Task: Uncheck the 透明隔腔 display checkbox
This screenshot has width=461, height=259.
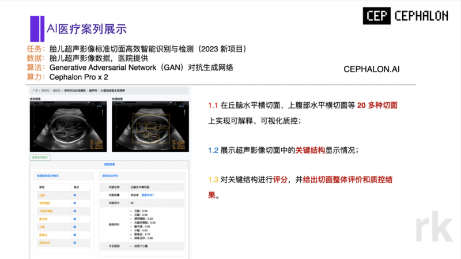Action: pyautogui.click(x=75, y=203)
